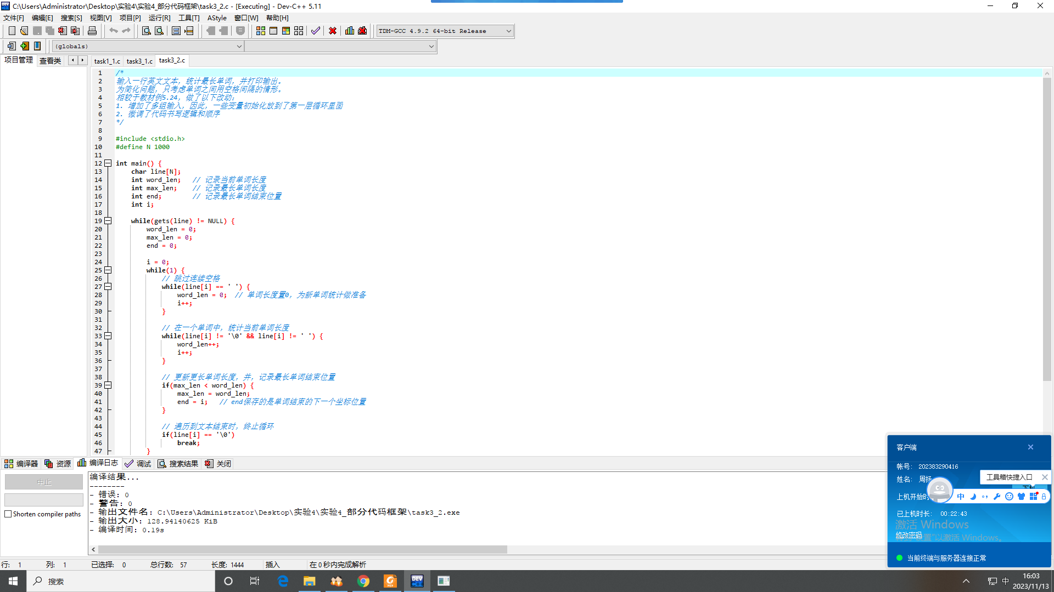Image resolution: width=1054 pixels, height=592 pixels.
Task: Click the Rebuild All icon
Action: 299,31
